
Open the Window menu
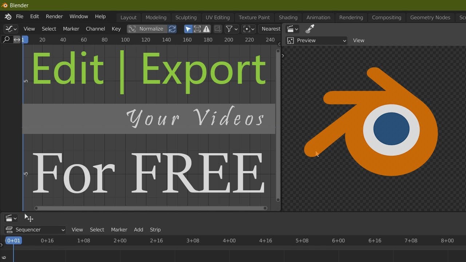point(79,16)
